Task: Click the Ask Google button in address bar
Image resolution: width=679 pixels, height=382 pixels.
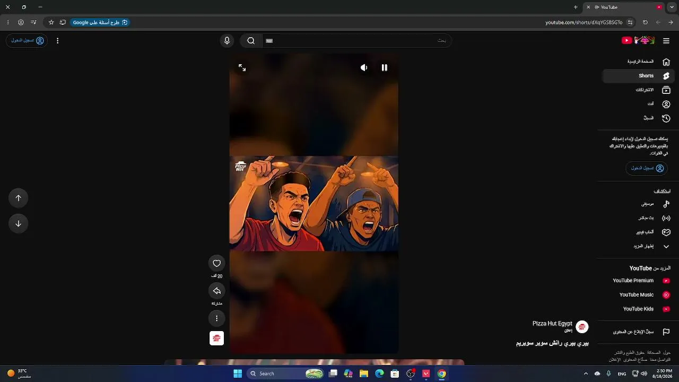Action: click(x=100, y=22)
